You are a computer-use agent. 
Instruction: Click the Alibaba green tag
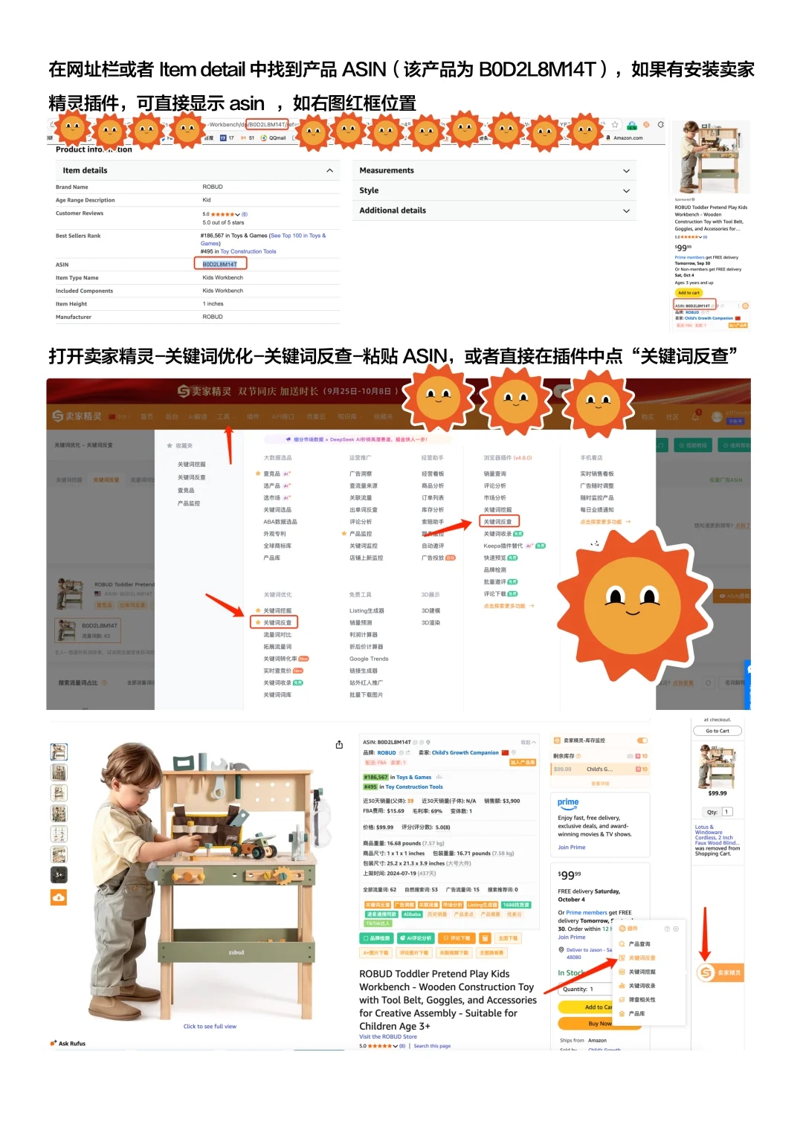coord(412,914)
